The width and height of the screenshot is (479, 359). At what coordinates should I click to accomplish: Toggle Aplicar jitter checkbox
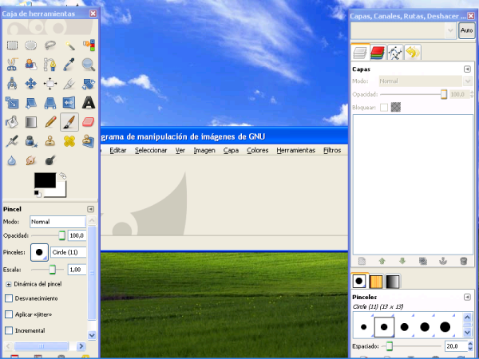coord(9,314)
